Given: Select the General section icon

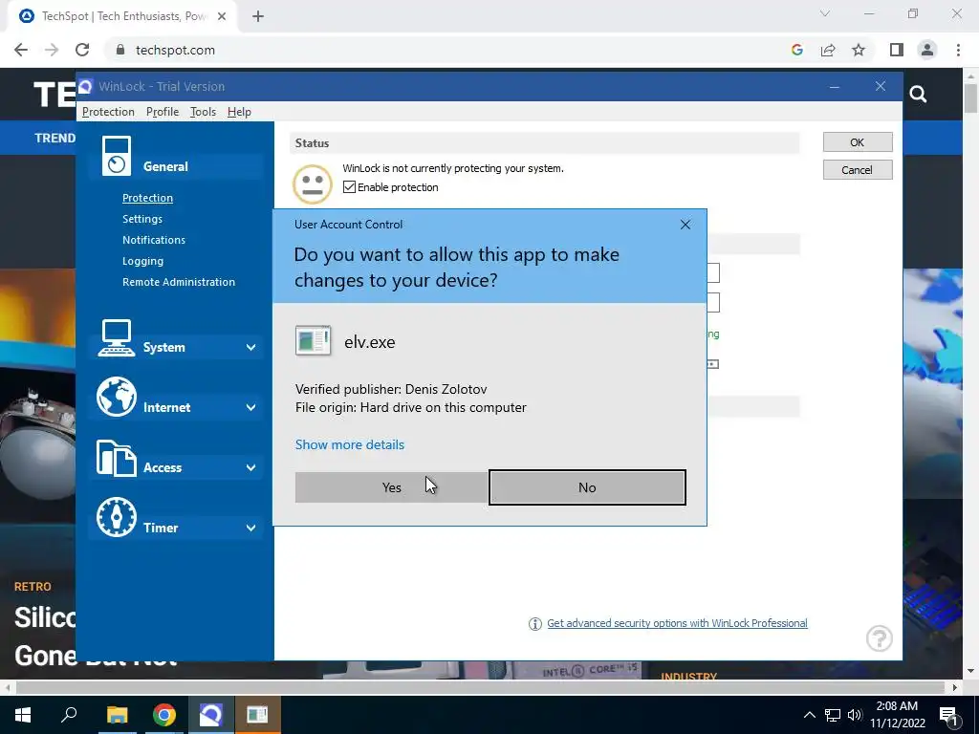Looking at the screenshot, I should (116, 156).
